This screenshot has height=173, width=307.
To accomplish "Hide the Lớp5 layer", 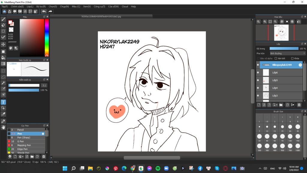I will (x=258, y=80).
